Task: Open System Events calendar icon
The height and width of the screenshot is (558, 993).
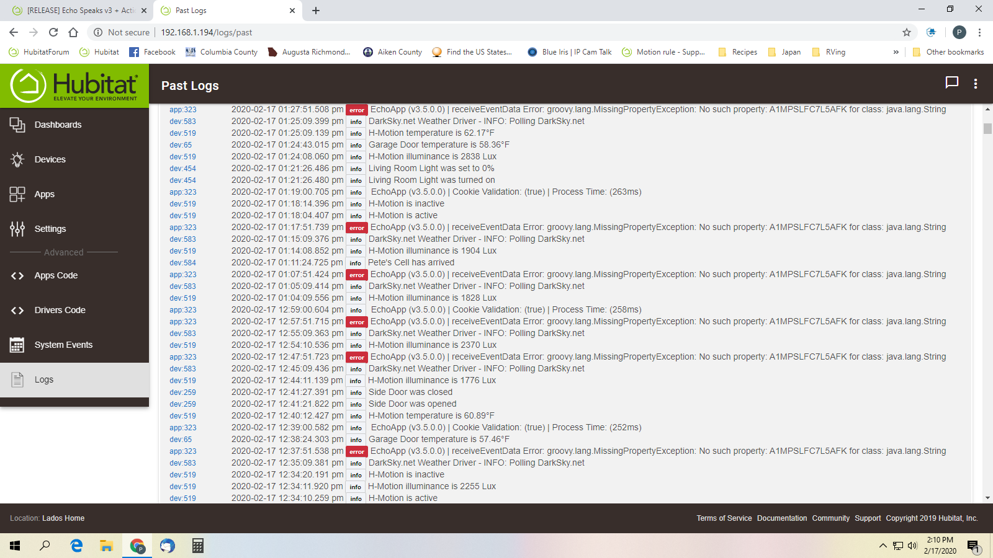Action: (17, 345)
